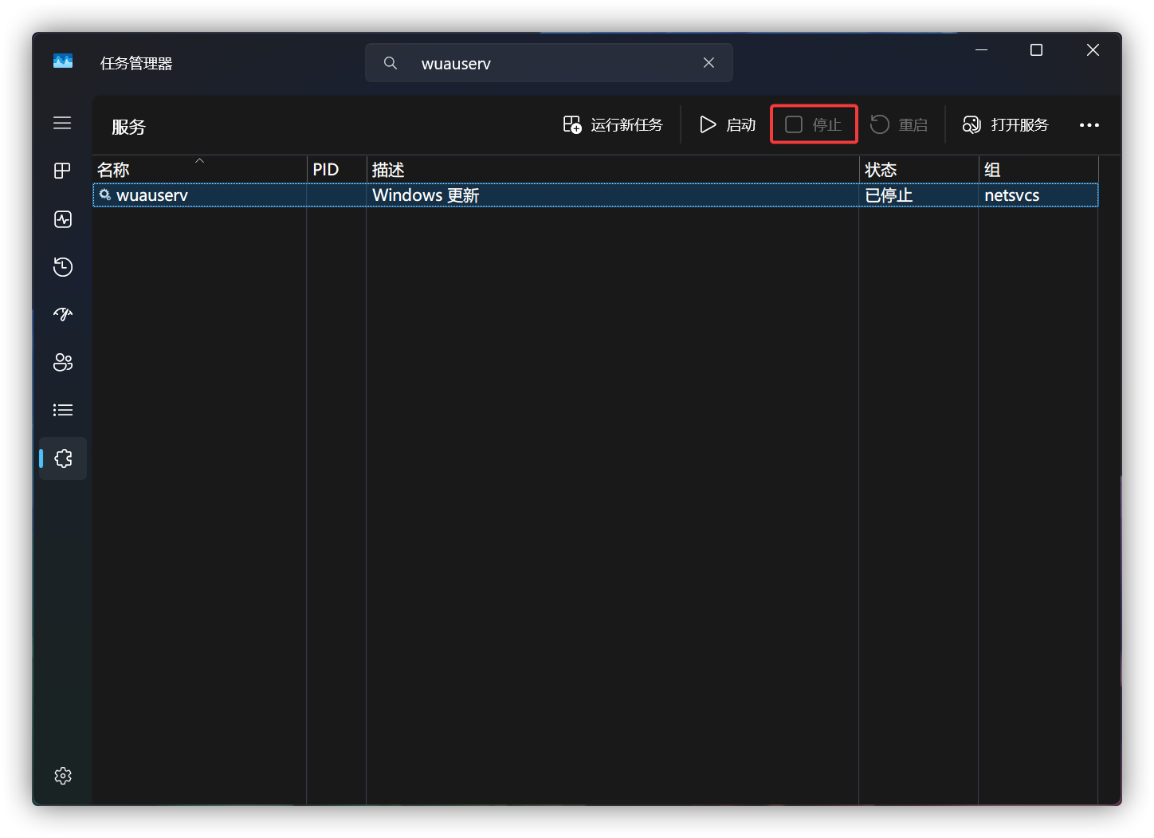Open the three-dot more options menu
This screenshot has height=838, width=1154.
[x=1089, y=125]
